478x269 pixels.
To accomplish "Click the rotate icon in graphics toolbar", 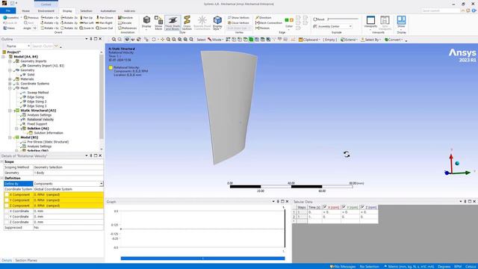I will [154, 40].
